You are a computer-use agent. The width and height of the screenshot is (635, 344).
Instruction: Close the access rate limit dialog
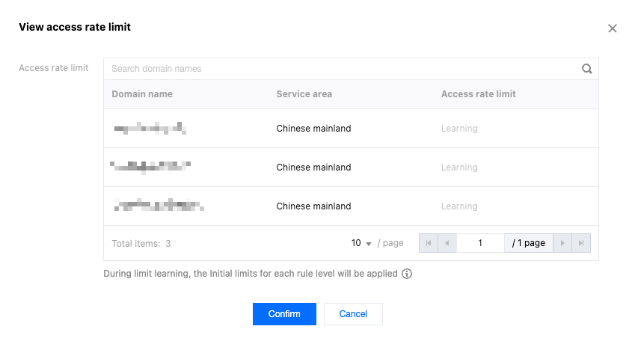coord(612,28)
